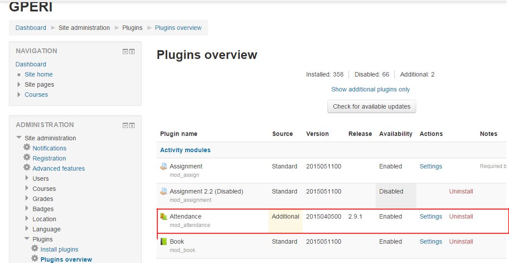Open Settings for Book plugin
The image size is (509, 263).
(x=431, y=241)
